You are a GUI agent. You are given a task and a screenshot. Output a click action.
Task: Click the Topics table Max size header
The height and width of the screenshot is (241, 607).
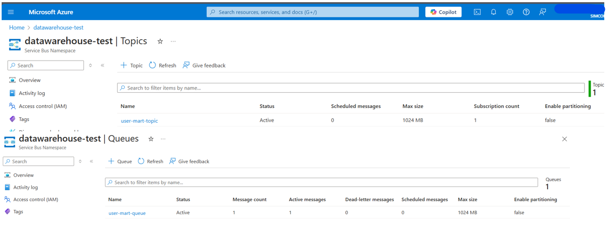[x=413, y=106]
